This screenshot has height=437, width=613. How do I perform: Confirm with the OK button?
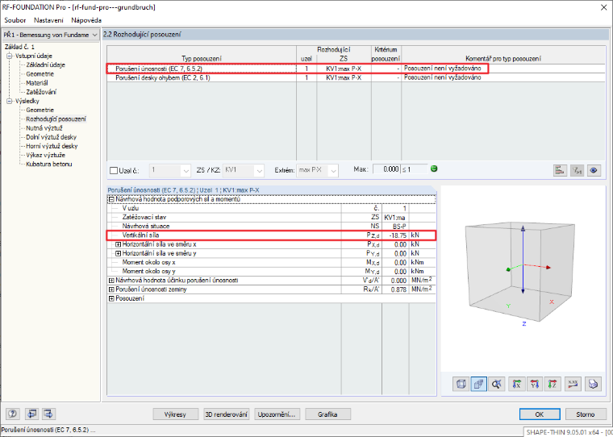point(540,414)
